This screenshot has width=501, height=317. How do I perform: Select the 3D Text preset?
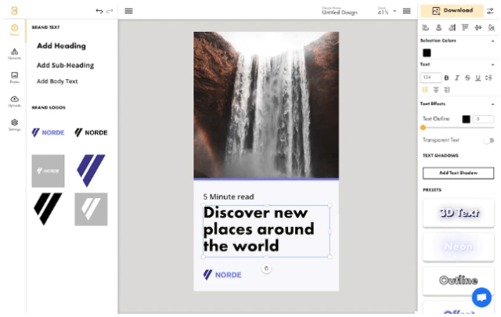click(x=458, y=213)
